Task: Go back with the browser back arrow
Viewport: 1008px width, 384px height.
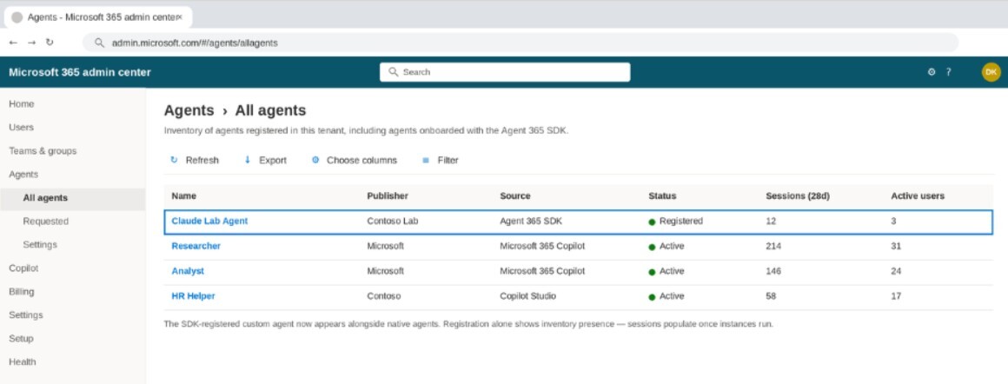Action: click(13, 43)
